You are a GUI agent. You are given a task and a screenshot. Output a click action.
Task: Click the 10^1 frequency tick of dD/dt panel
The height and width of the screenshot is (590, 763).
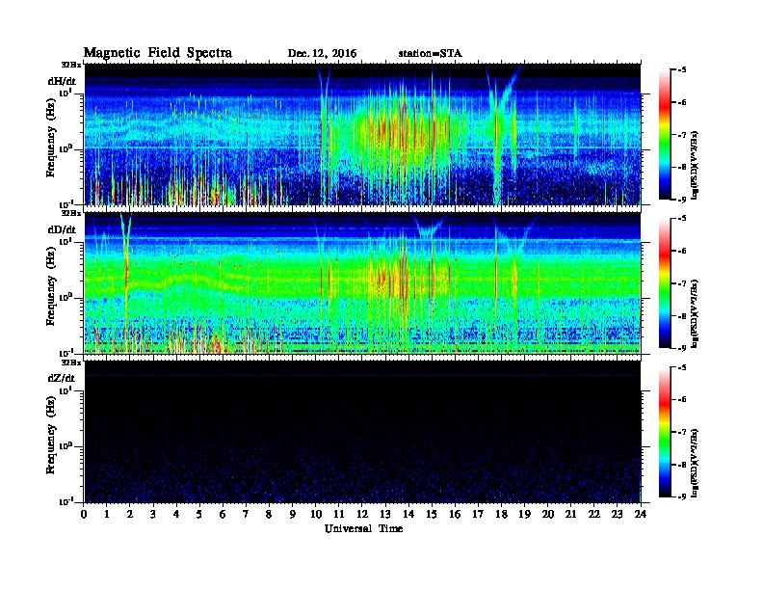[66, 241]
